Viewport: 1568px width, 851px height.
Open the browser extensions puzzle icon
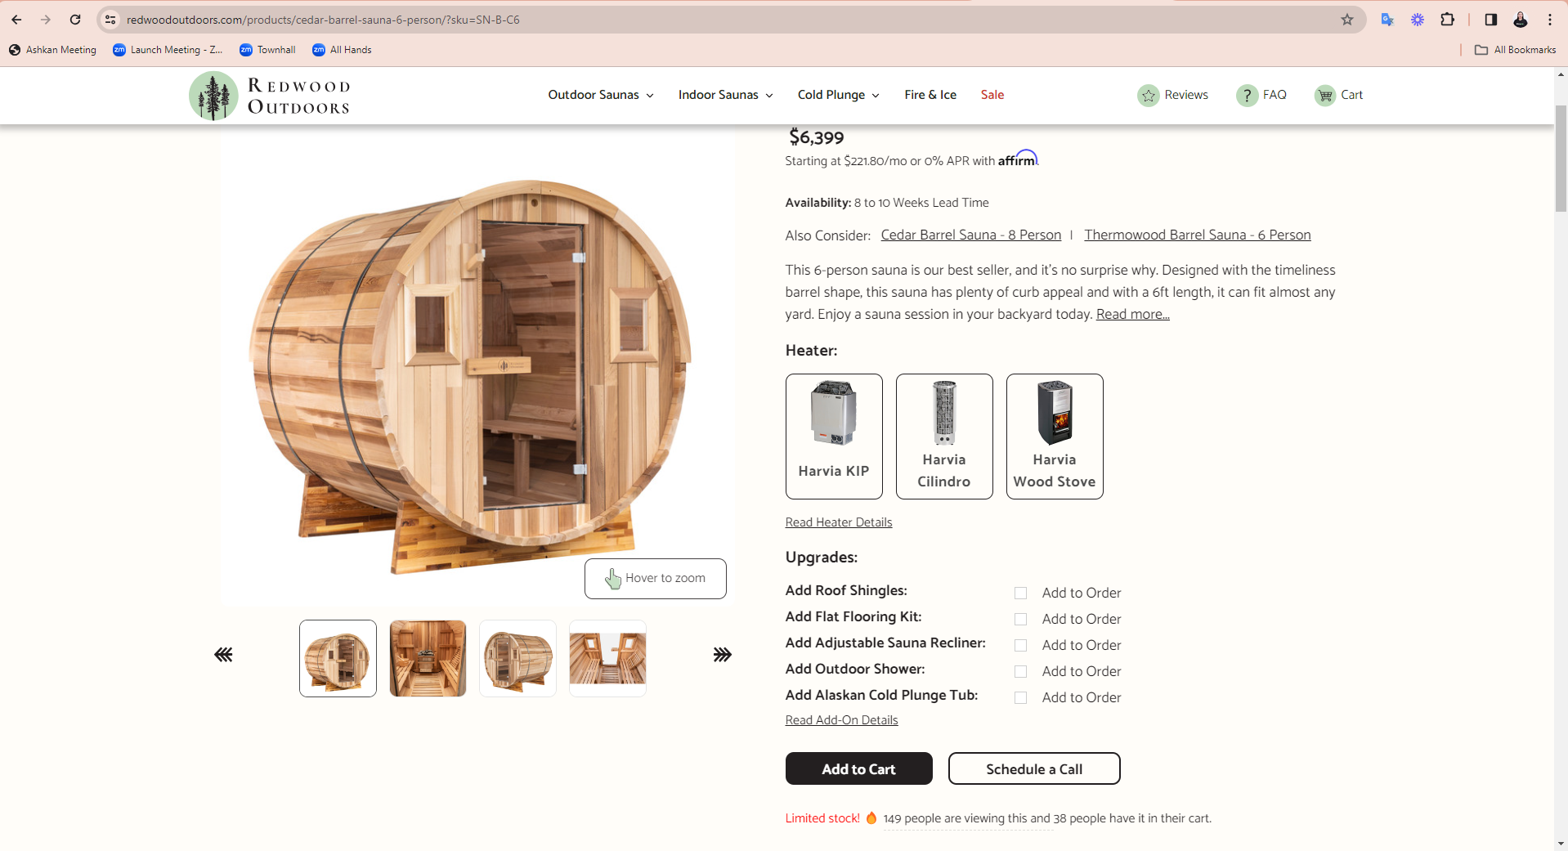tap(1448, 20)
